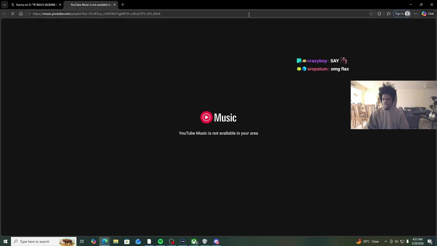This screenshot has width=437, height=246.
Task: Open Xbox app from taskbar
Action: (194, 242)
